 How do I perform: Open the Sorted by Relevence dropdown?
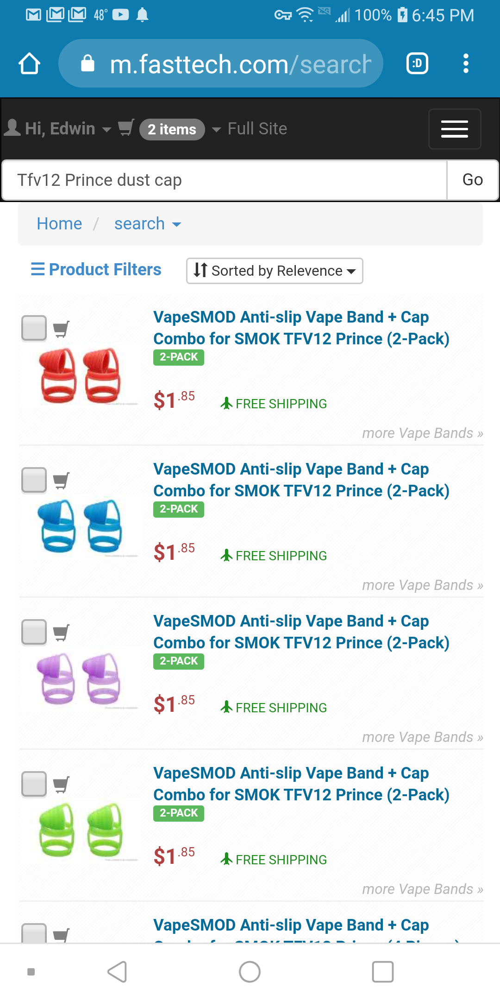tap(275, 271)
